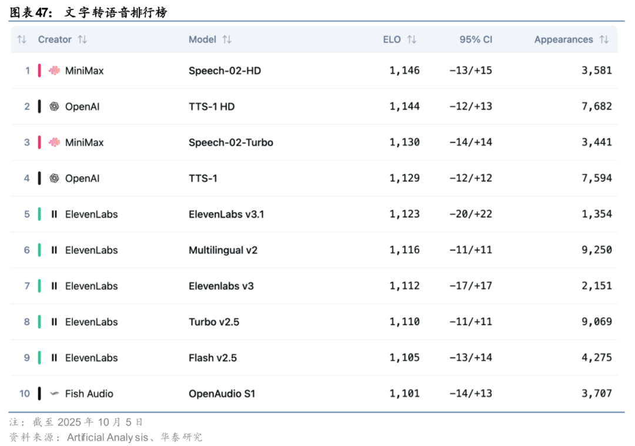Click the appearances value 7,682
This screenshot has width=635, height=446.
point(597,106)
